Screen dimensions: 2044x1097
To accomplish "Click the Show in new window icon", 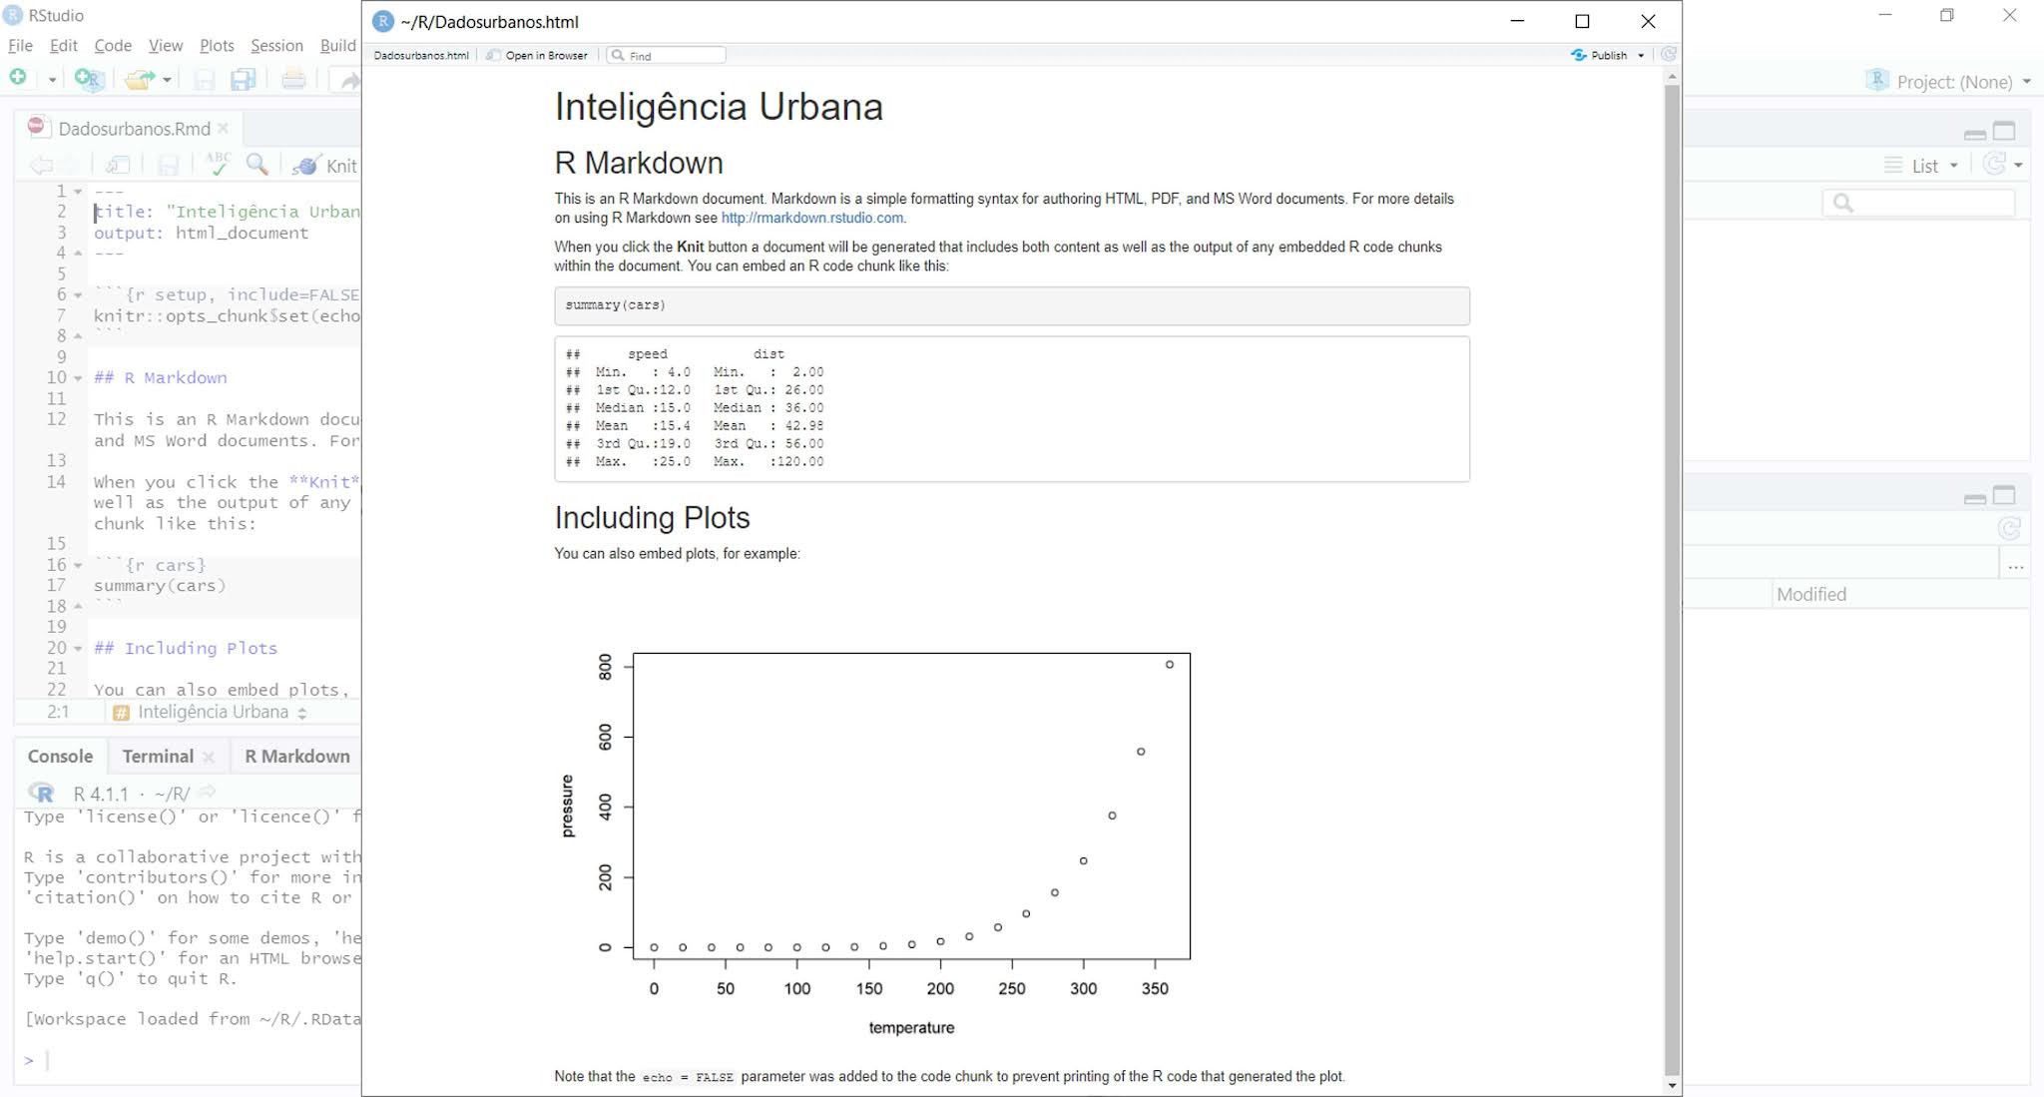I will 118,165.
